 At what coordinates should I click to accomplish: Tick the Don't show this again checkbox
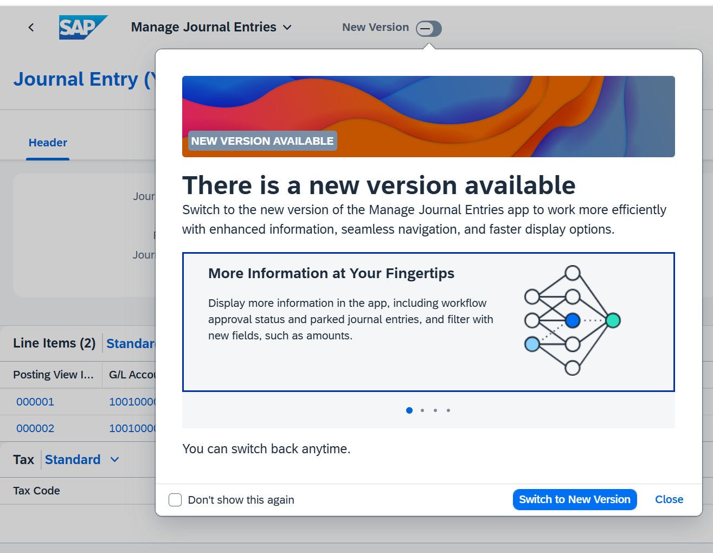pos(175,500)
